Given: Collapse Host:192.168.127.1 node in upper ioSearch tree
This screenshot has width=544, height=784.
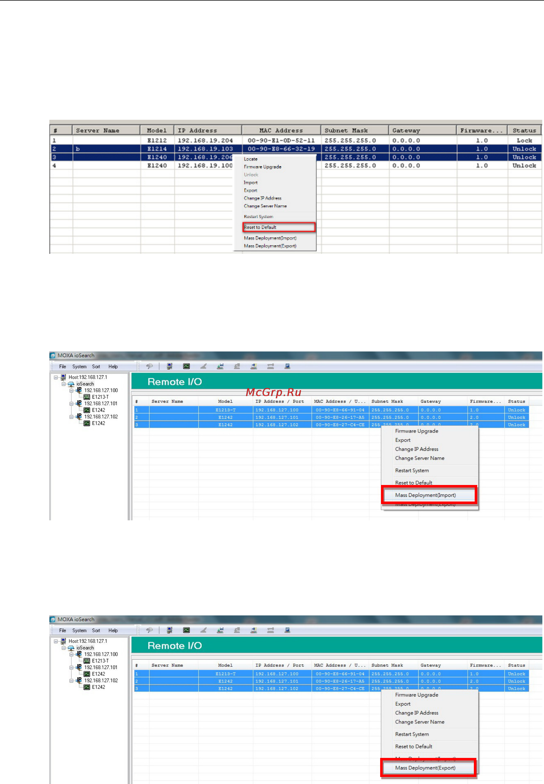Looking at the screenshot, I should tap(56, 377).
